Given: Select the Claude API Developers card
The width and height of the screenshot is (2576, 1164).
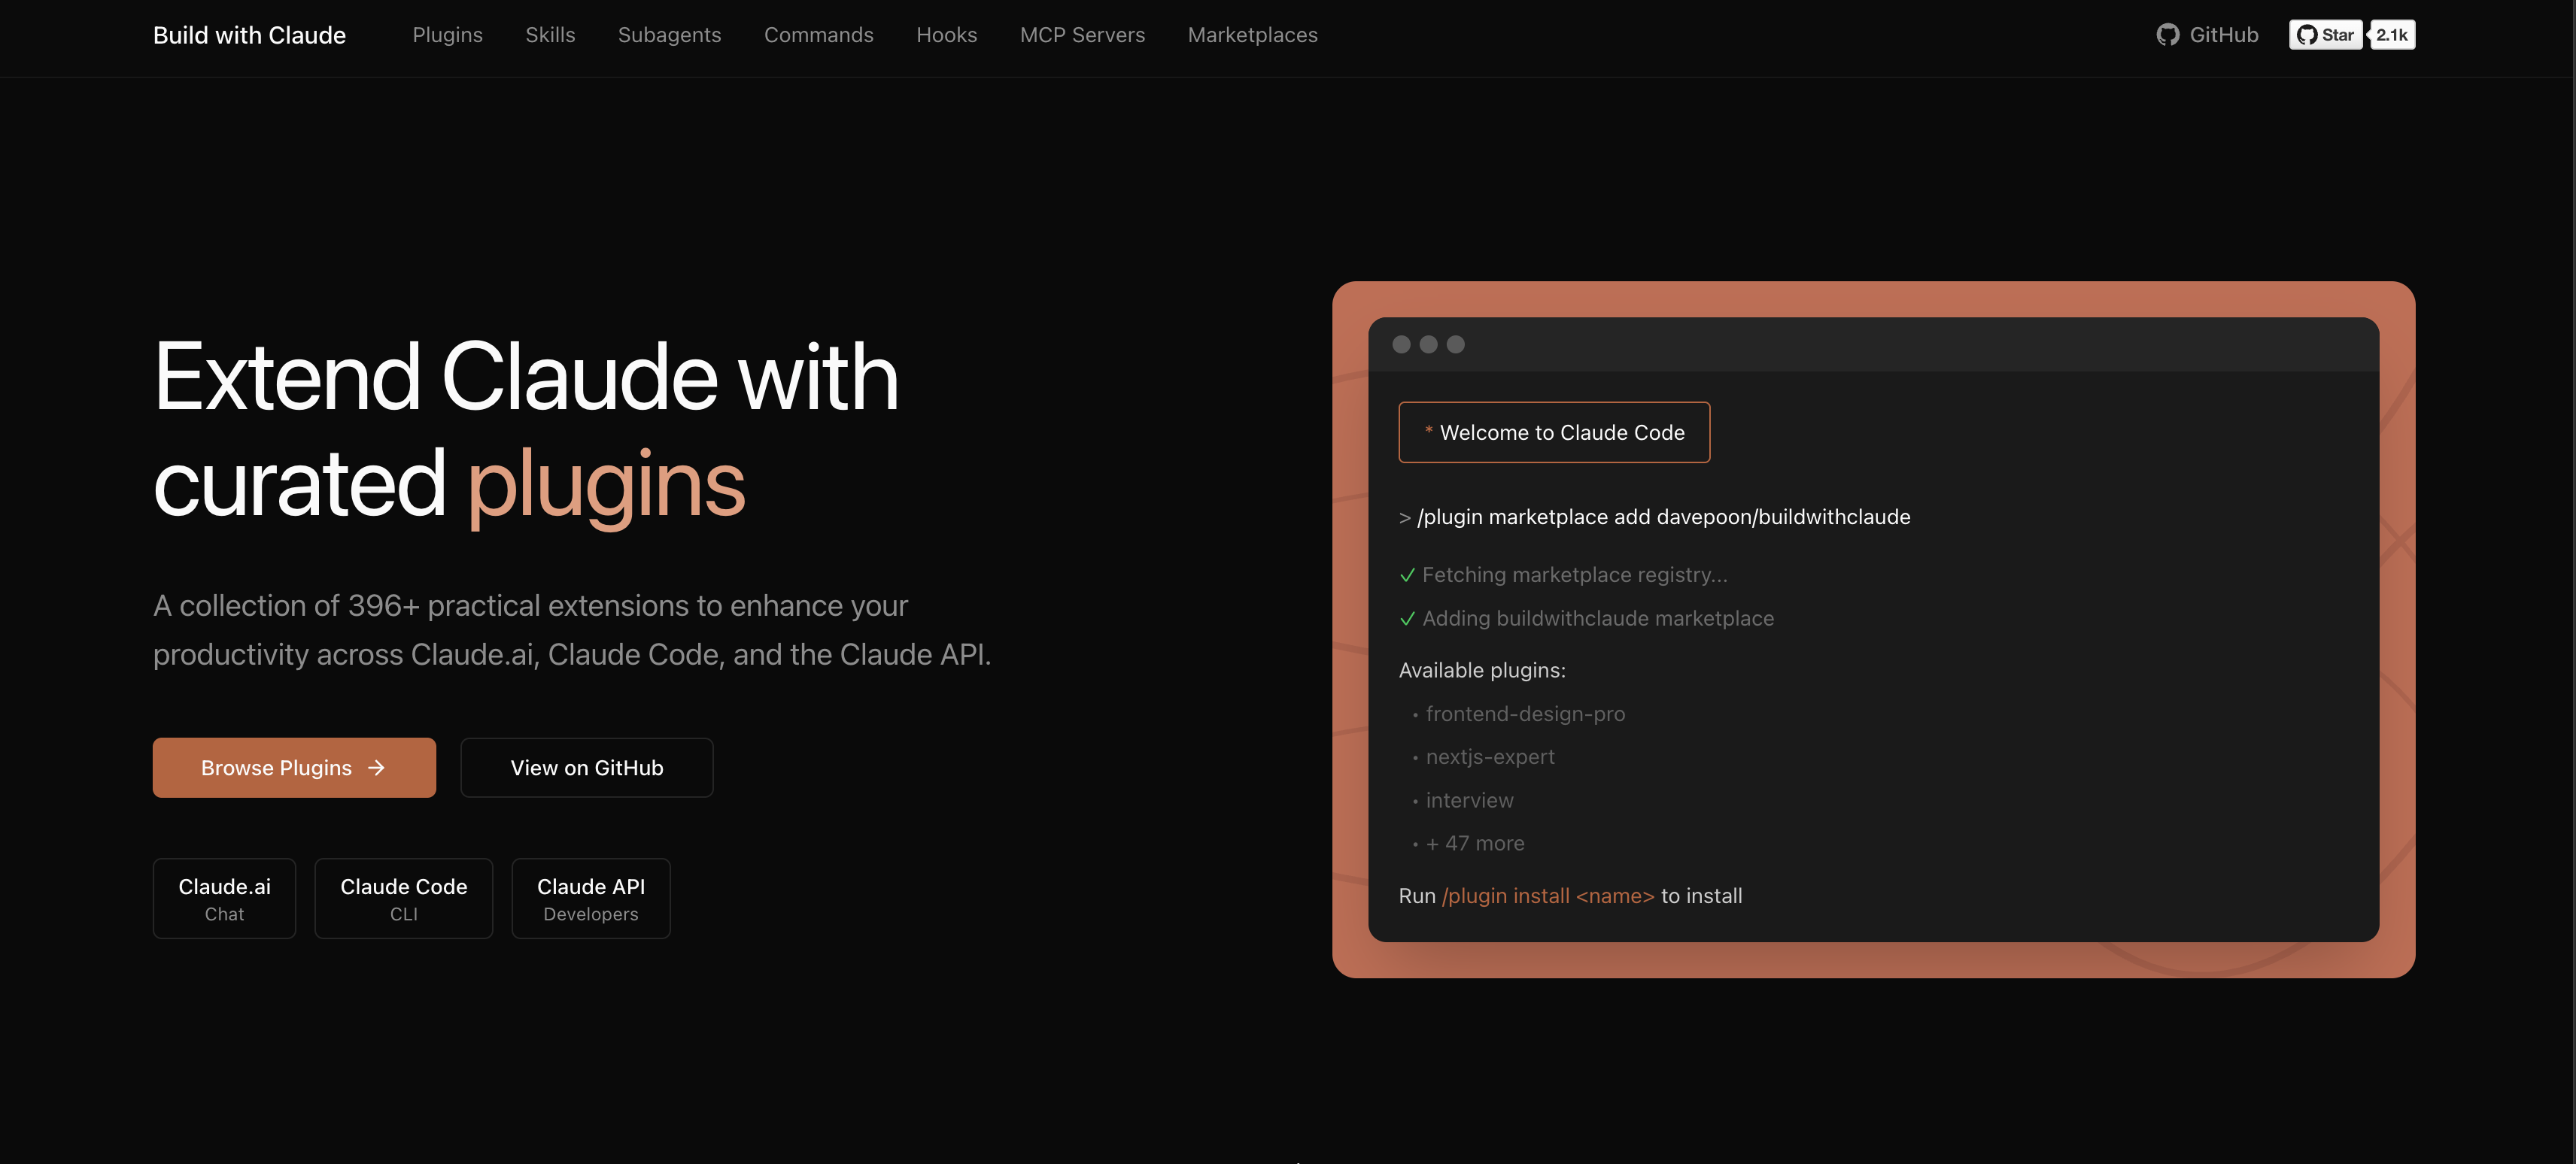Looking at the screenshot, I should (x=590, y=897).
